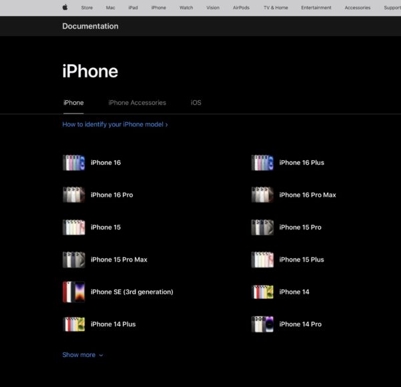Open the iPhone 15 Pro Max link
Viewport: 401px width, 387px height.
click(119, 260)
